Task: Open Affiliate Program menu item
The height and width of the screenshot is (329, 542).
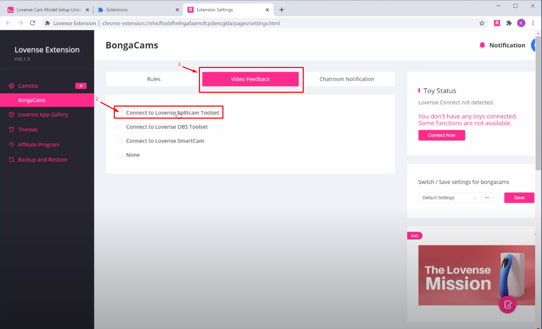Action: (x=39, y=144)
